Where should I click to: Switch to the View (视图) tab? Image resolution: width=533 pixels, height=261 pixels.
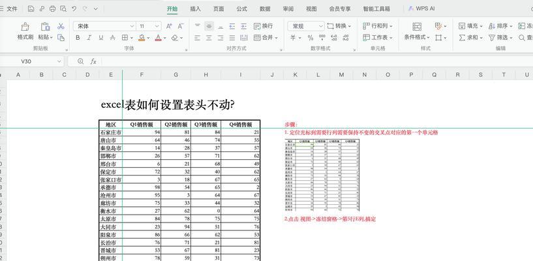311,9
